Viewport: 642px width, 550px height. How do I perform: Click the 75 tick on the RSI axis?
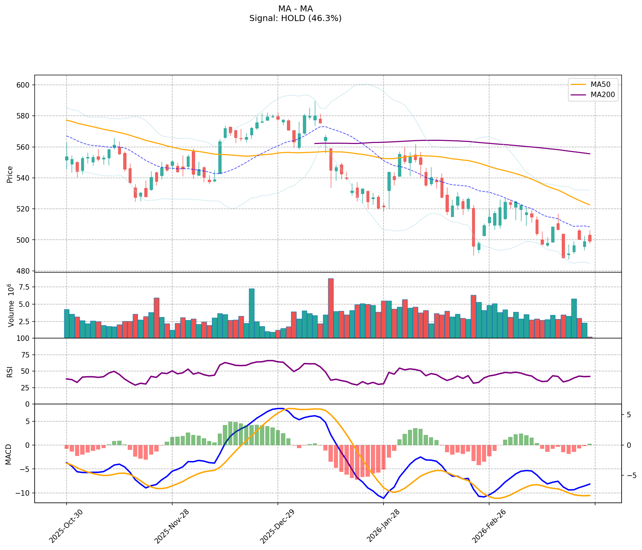point(26,355)
